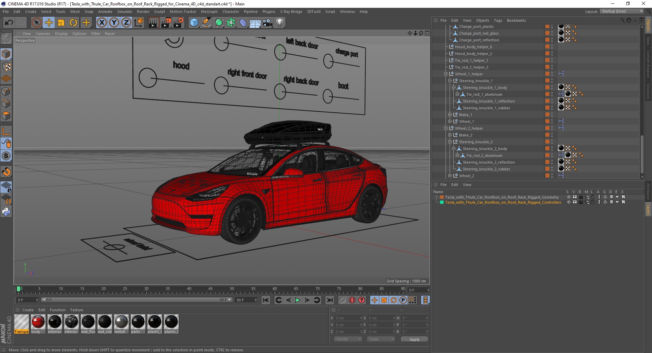Add a Camera object
This screenshot has width=652, height=353.
coord(268,23)
